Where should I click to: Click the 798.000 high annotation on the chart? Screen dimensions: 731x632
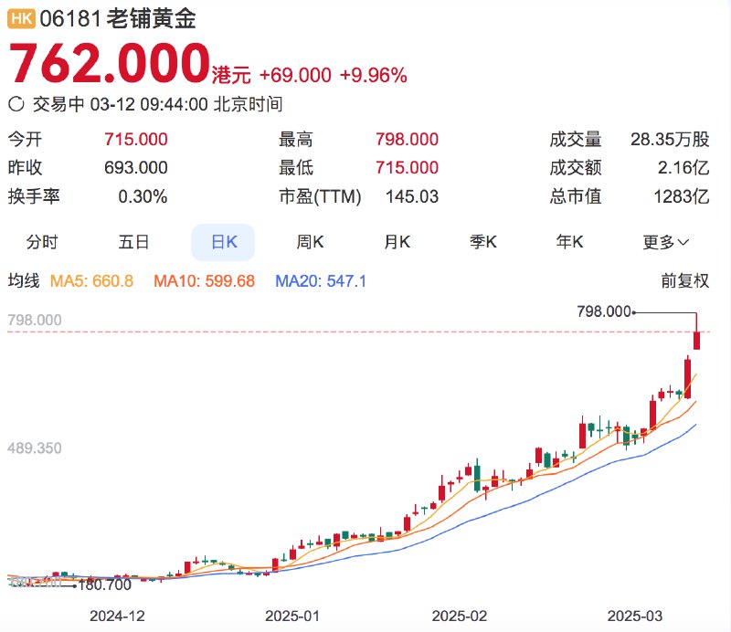click(x=604, y=311)
